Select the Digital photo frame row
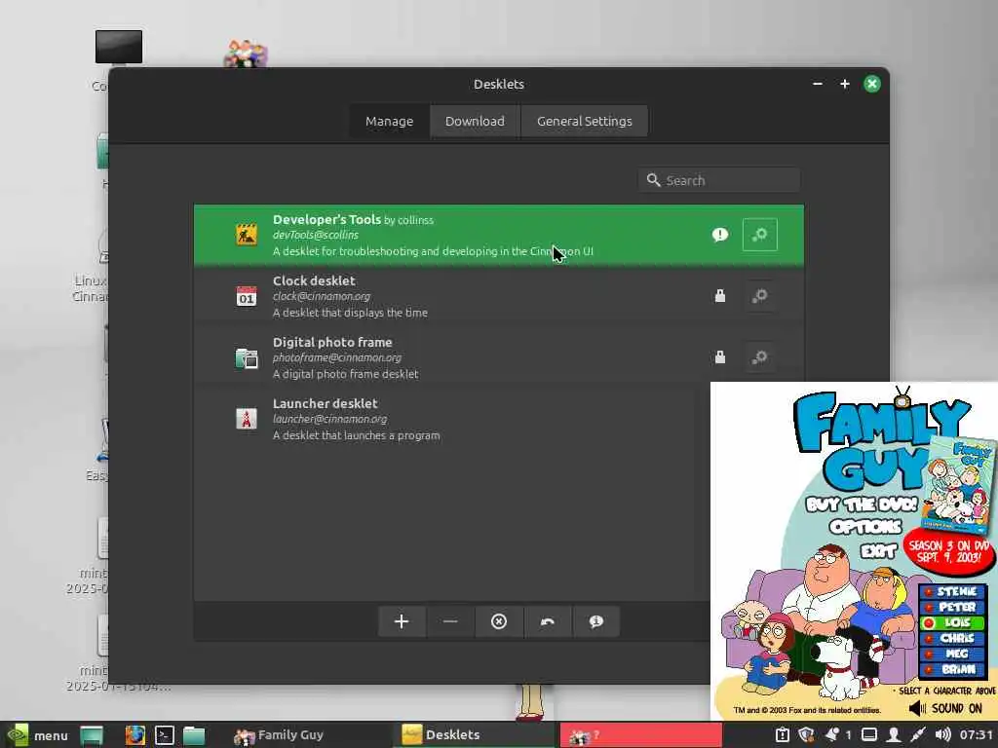 (x=498, y=357)
